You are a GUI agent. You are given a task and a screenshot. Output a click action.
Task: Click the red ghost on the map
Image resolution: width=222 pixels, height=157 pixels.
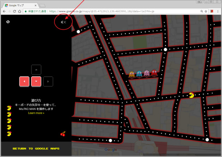coord(154,73)
